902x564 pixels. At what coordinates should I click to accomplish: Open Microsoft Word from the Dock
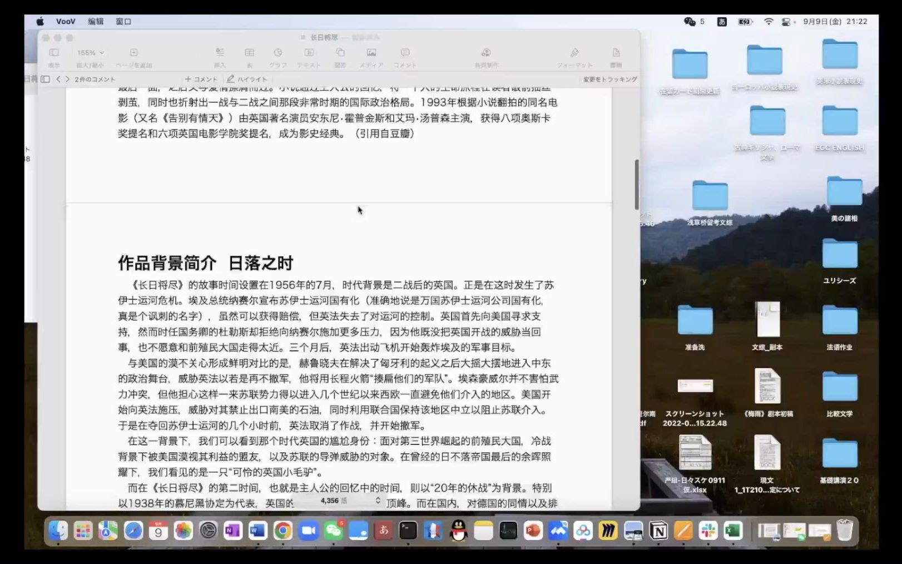(x=257, y=531)
